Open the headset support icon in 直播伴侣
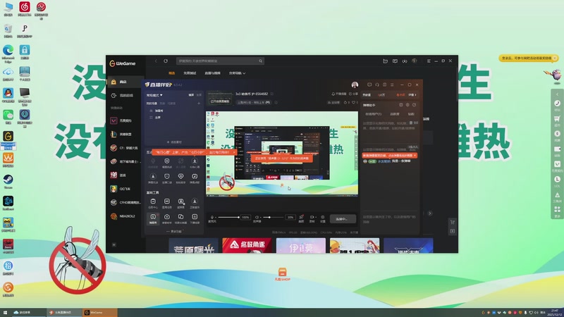Screen dimensions: 564x317 [377, 85]
